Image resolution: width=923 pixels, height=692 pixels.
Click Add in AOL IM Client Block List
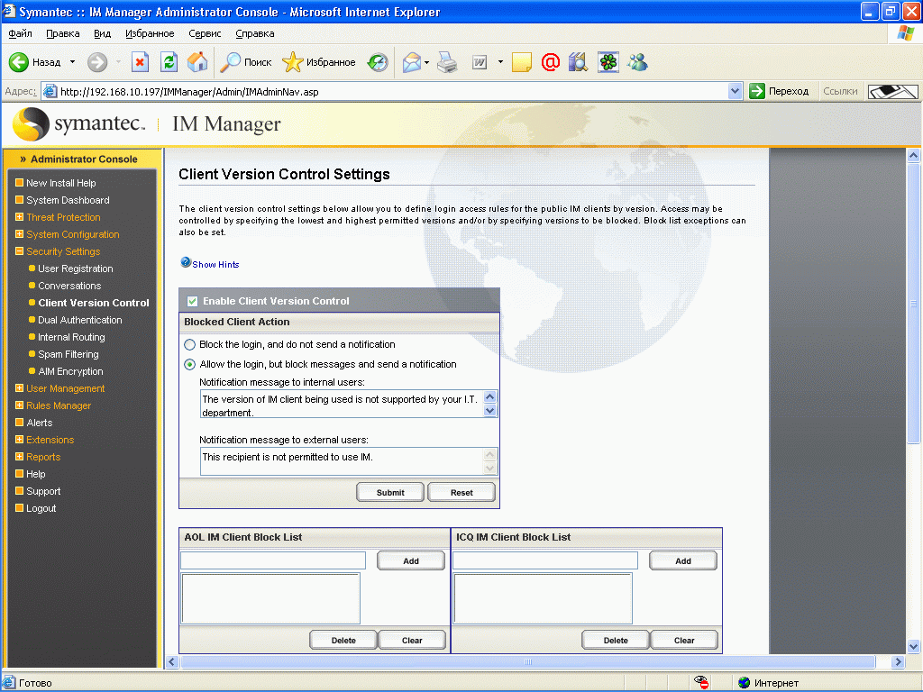point(411,560)
